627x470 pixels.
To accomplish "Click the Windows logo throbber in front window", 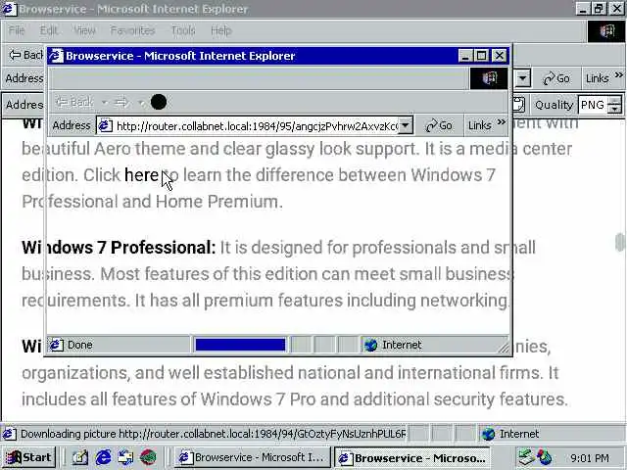I will click(489, 78).
